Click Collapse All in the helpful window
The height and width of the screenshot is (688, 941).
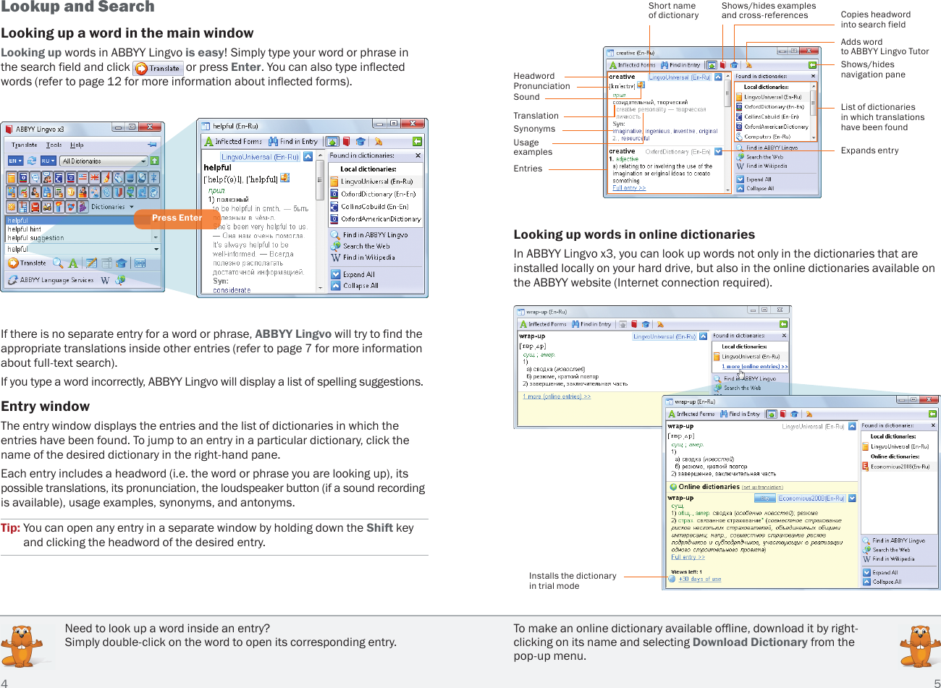coord(355,285)
